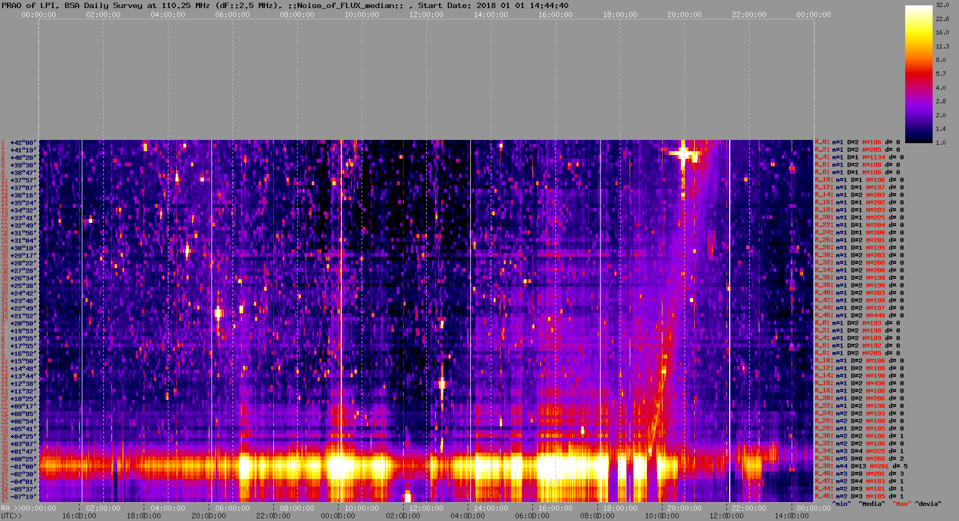Click the 22.6 color scale tick label

942,19
